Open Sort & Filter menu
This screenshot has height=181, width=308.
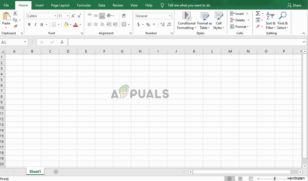tap(270, 21)
